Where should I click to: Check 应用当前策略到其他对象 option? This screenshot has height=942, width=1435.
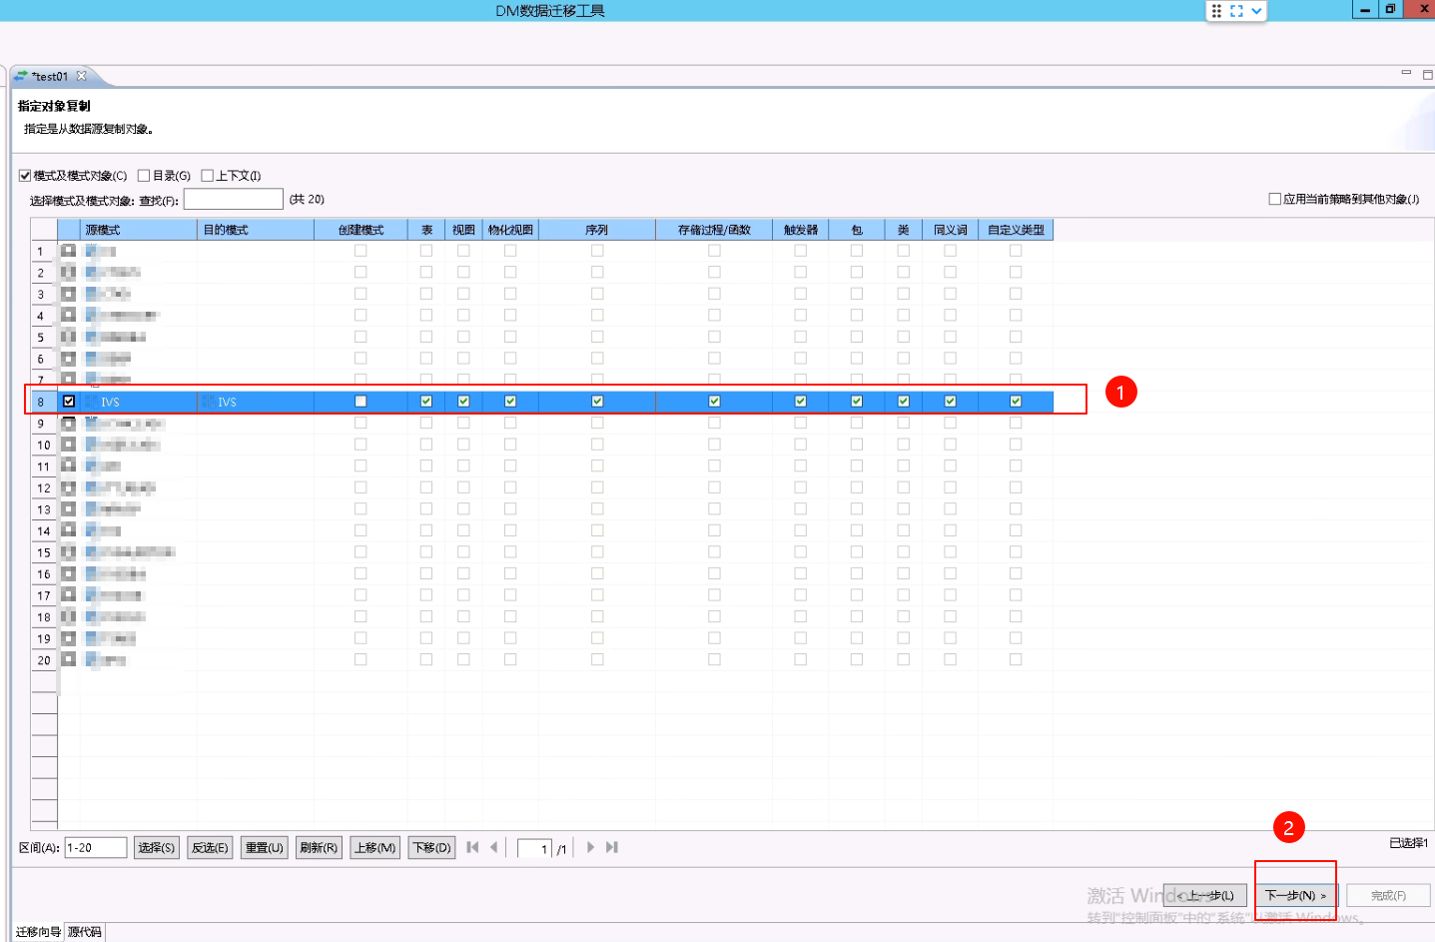tap(1274, 199)
